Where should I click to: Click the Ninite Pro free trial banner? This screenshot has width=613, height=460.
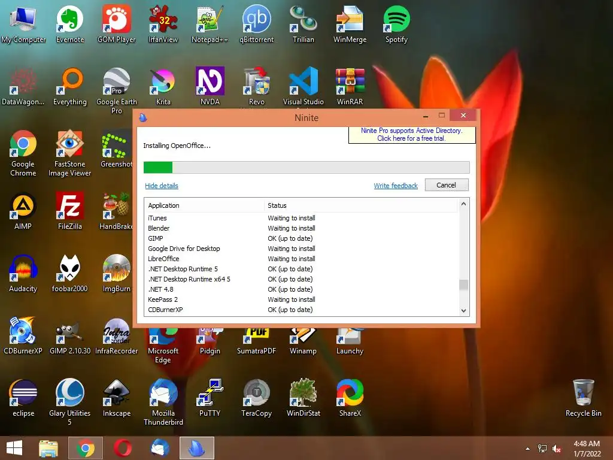(x=412, y=135)
